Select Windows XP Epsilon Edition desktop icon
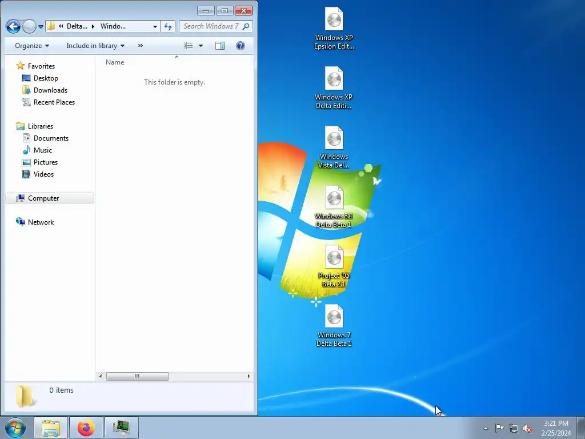The image size is (585, 439). (334, 29)
